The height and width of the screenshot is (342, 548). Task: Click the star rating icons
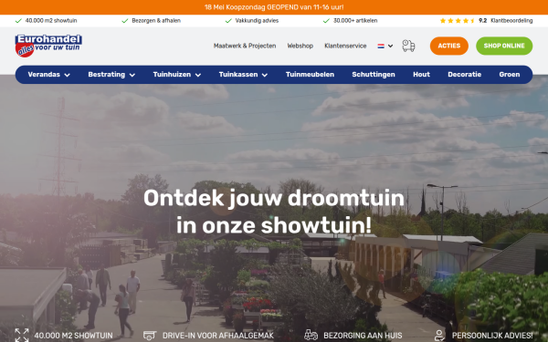458,21
